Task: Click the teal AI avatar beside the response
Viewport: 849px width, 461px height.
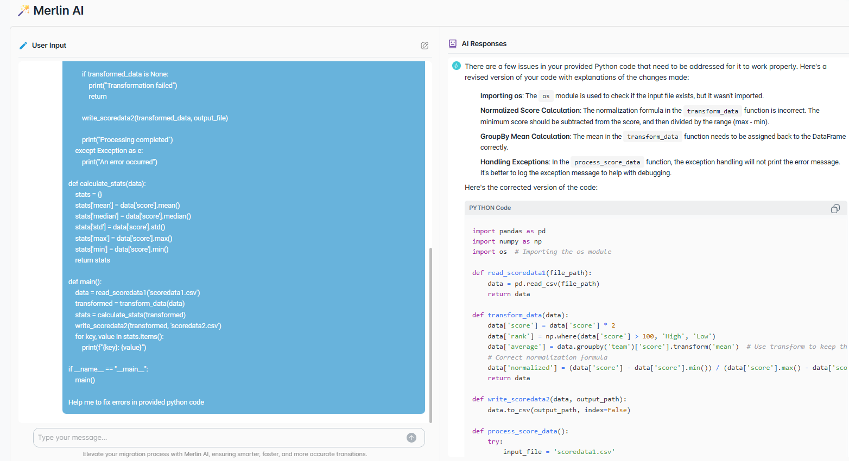Action: point(457,66)
